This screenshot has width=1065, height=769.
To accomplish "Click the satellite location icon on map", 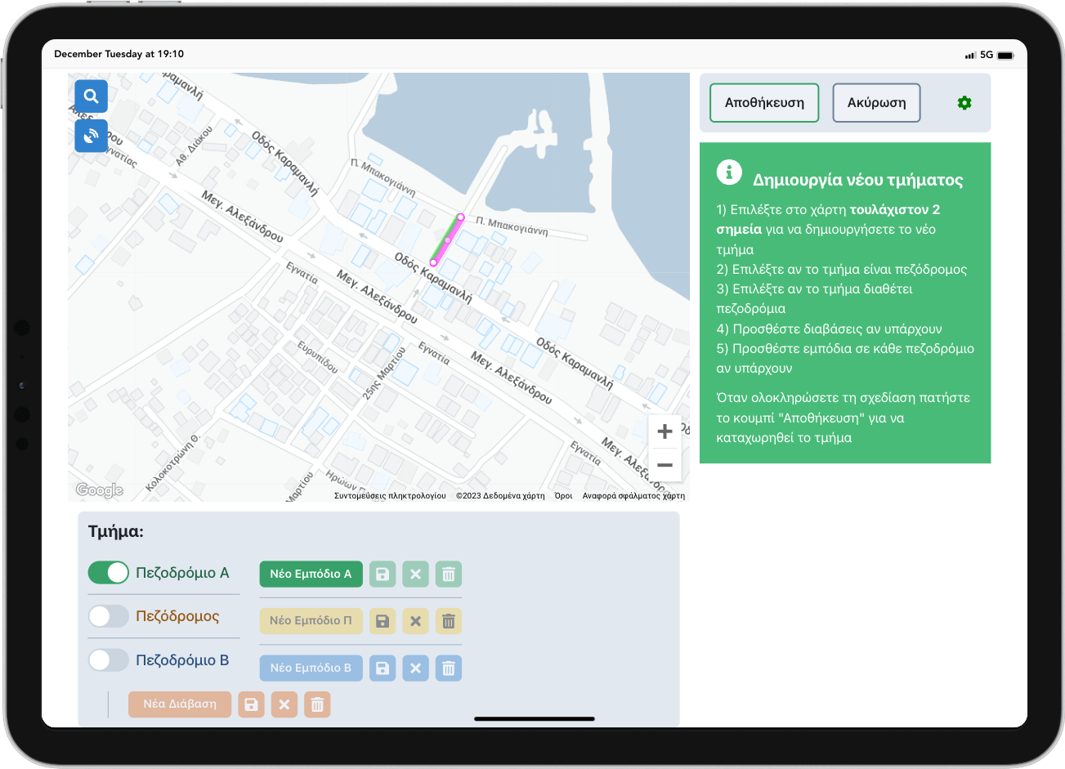I will click(x=91, y=136).
